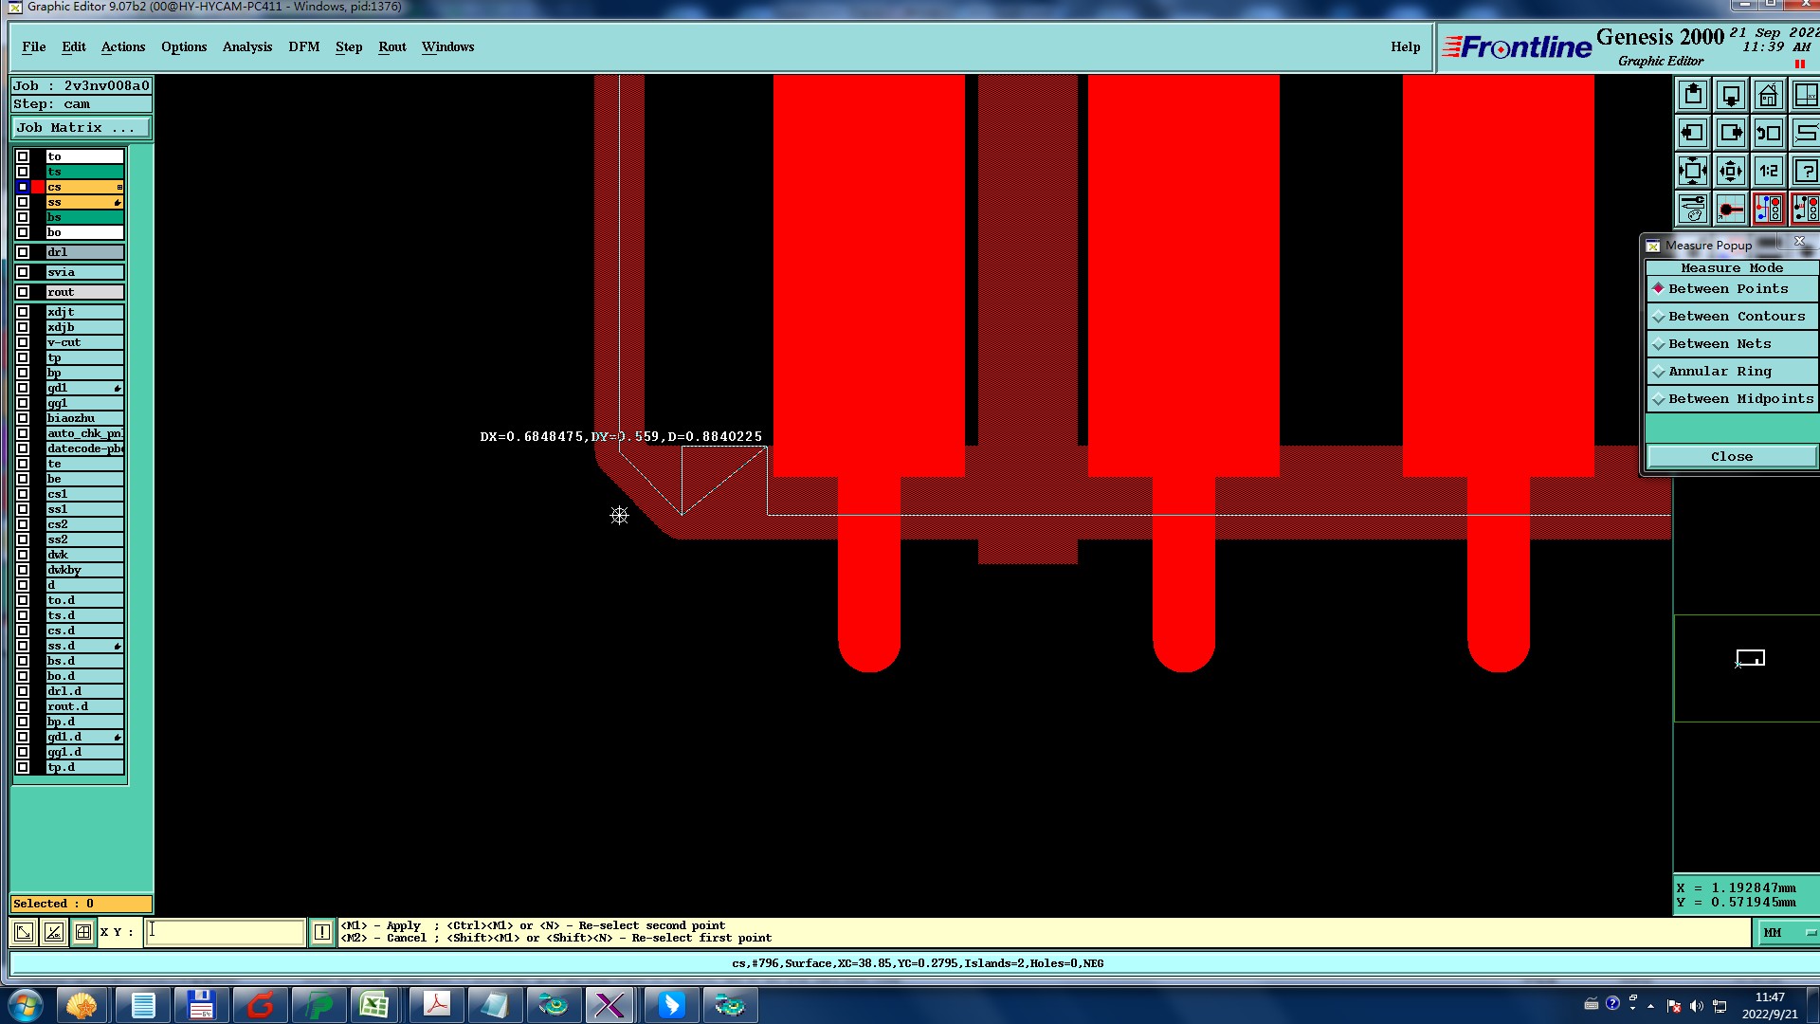Open the wrench and palette settings icon
The height and width of the screenshot is (1024, 1820).
[x=1693, y=210]
